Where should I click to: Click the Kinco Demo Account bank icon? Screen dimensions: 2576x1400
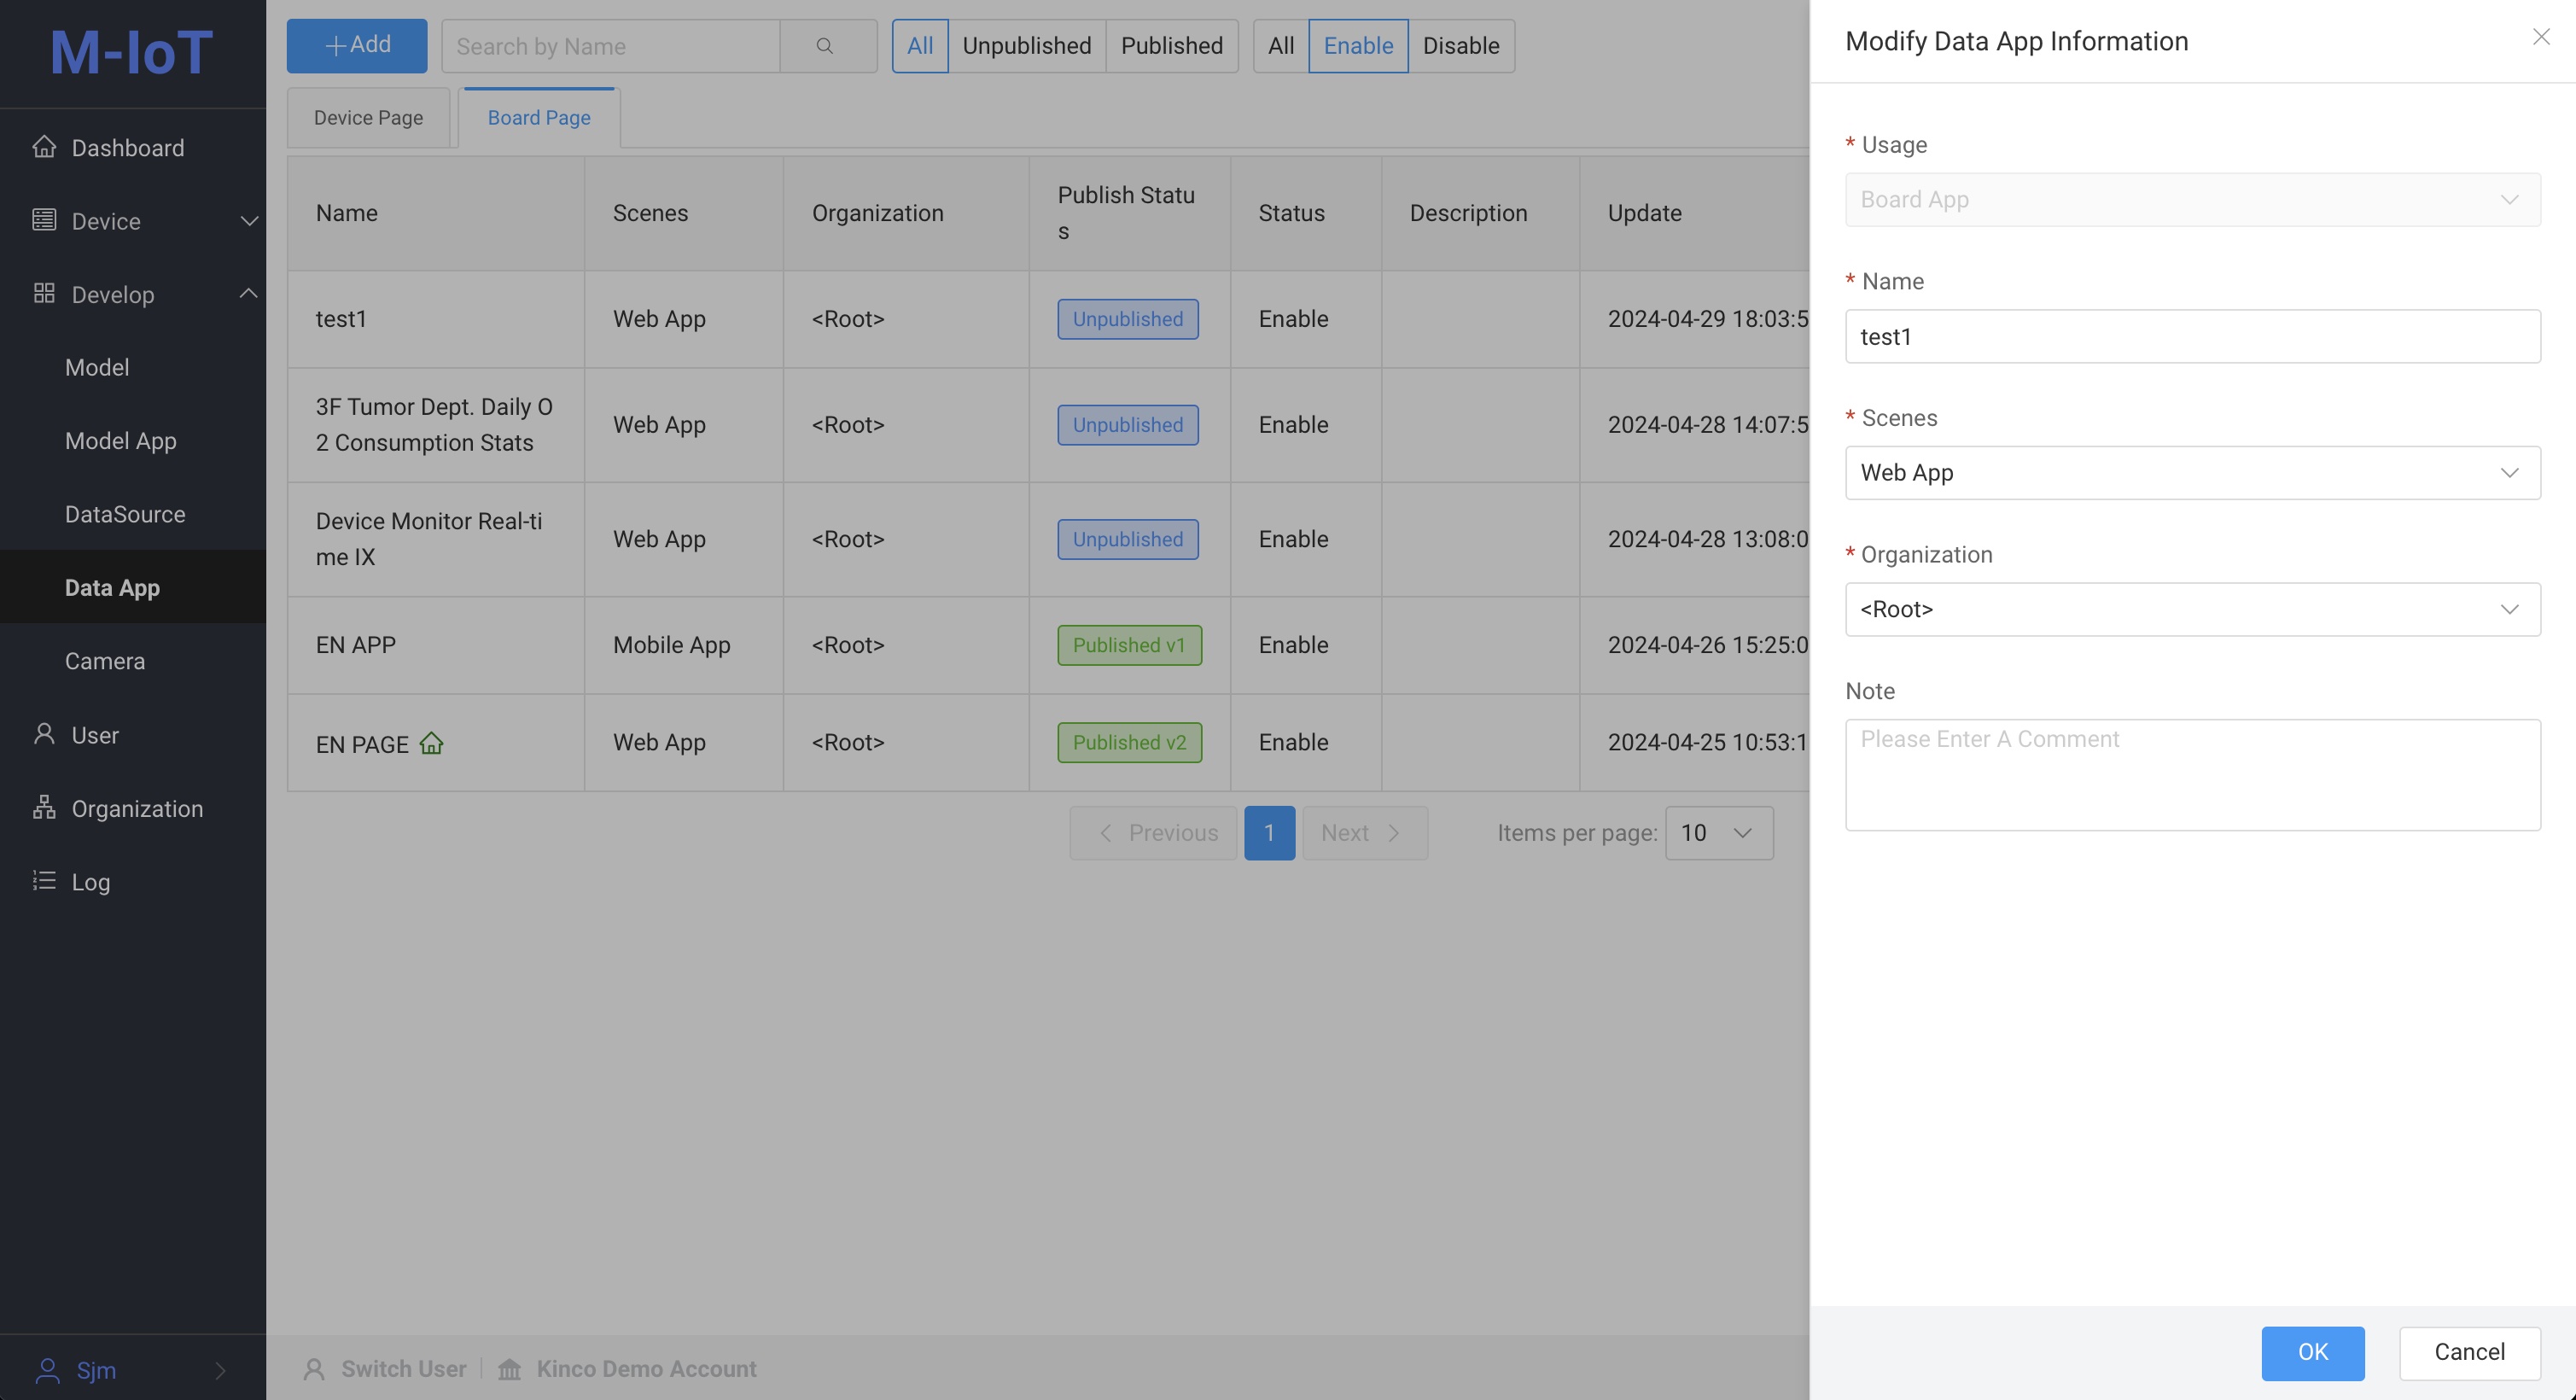pos(510,1369)
